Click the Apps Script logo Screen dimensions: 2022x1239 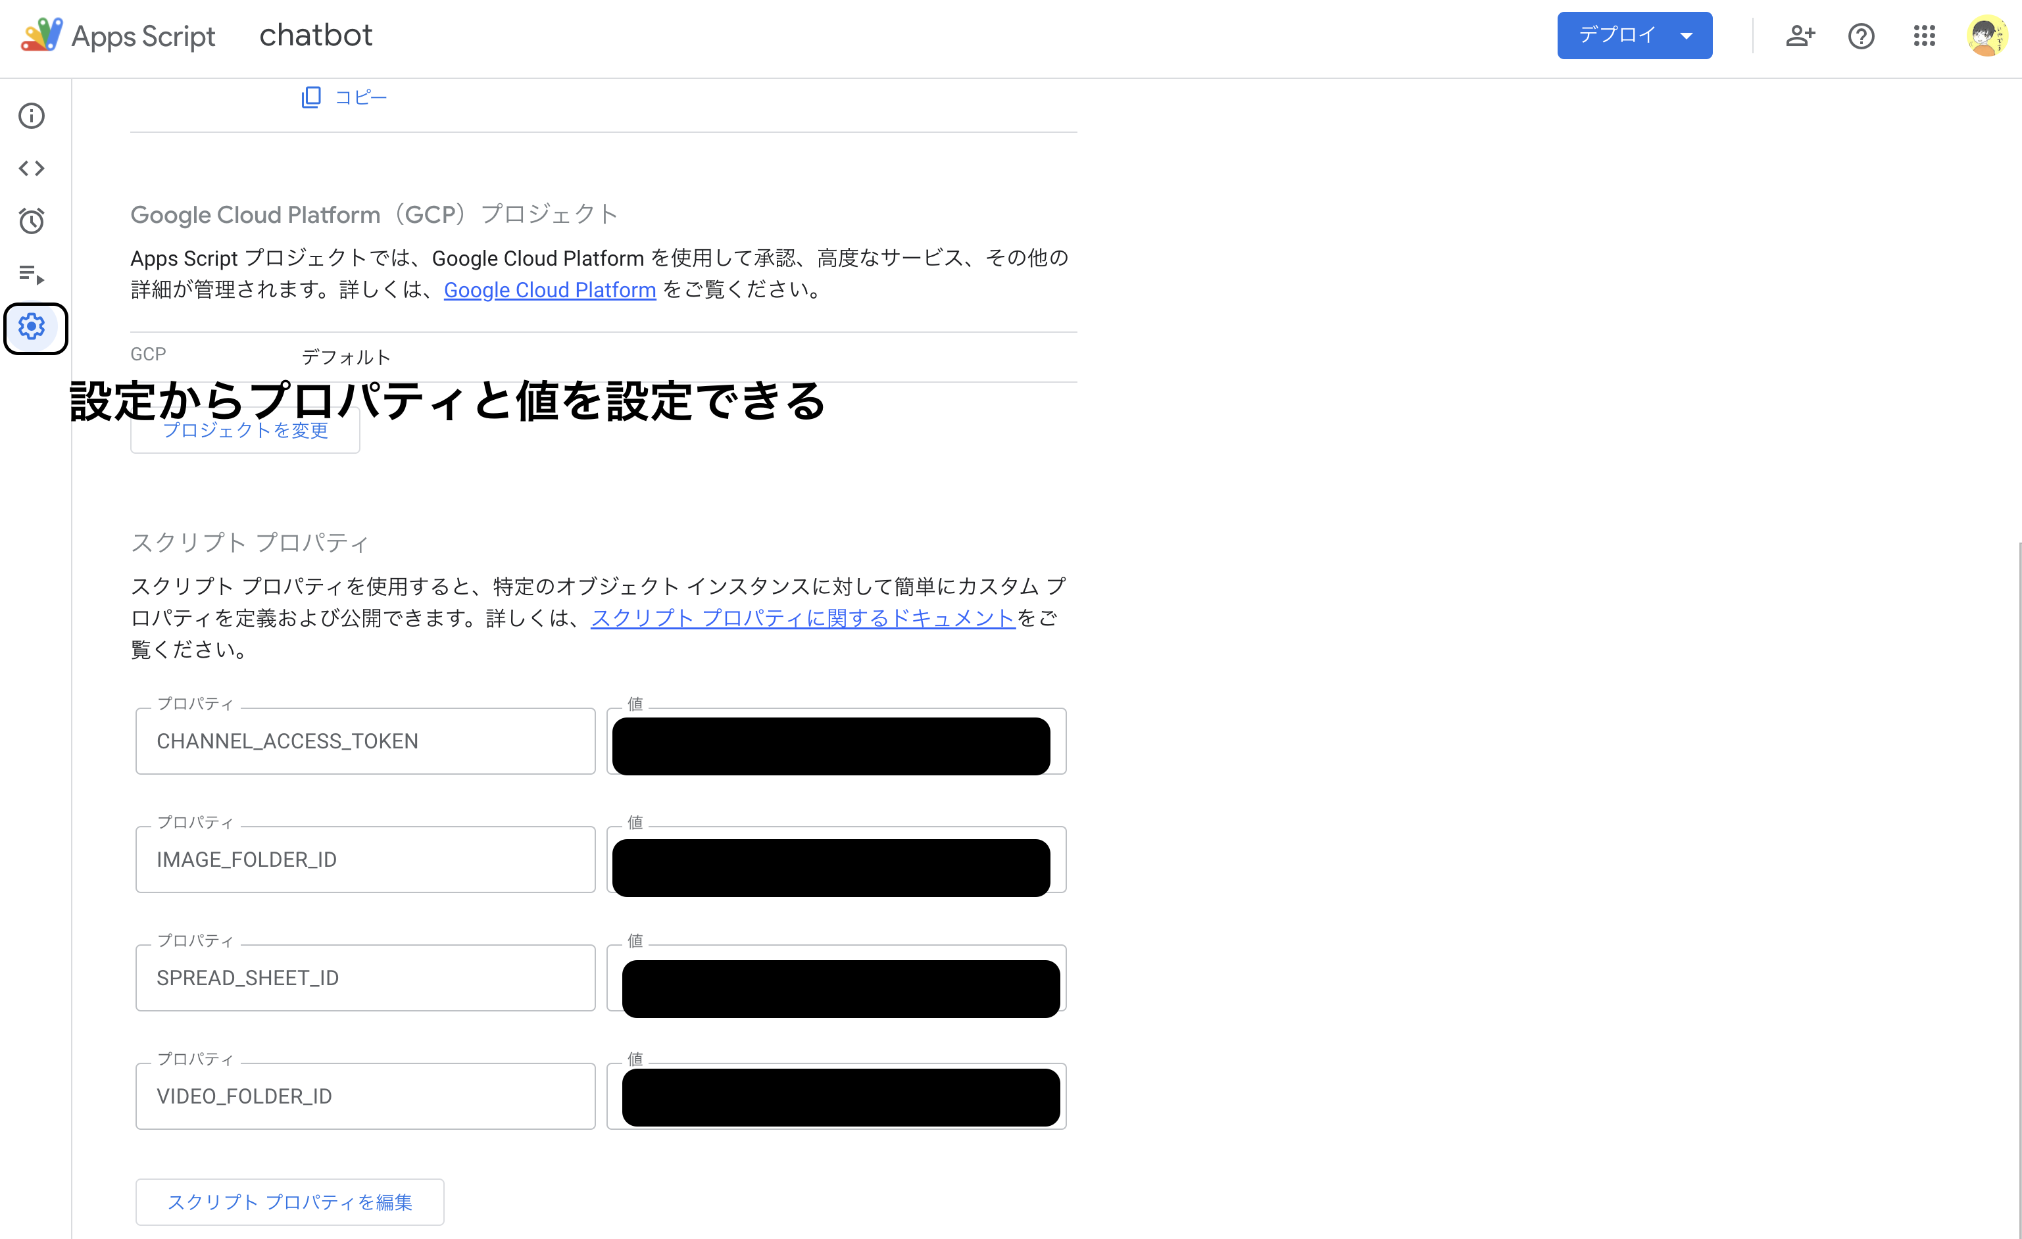point(42,36)
